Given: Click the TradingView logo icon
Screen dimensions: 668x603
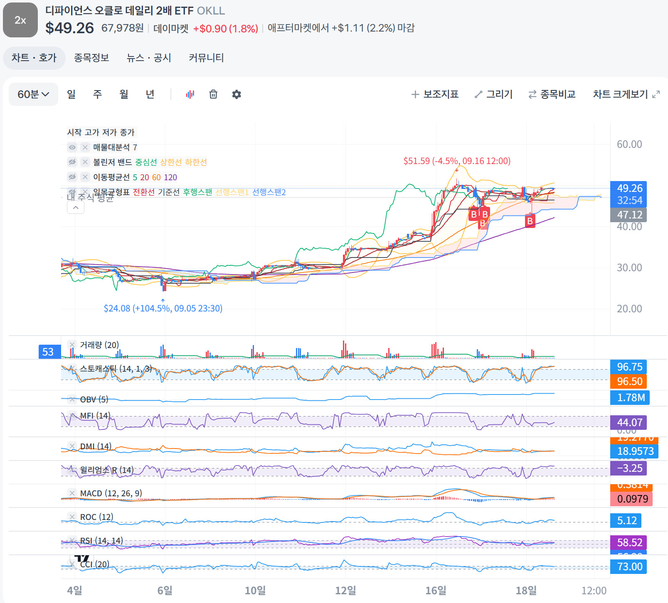Looking at the screenshot, I should tap(82, 558).
